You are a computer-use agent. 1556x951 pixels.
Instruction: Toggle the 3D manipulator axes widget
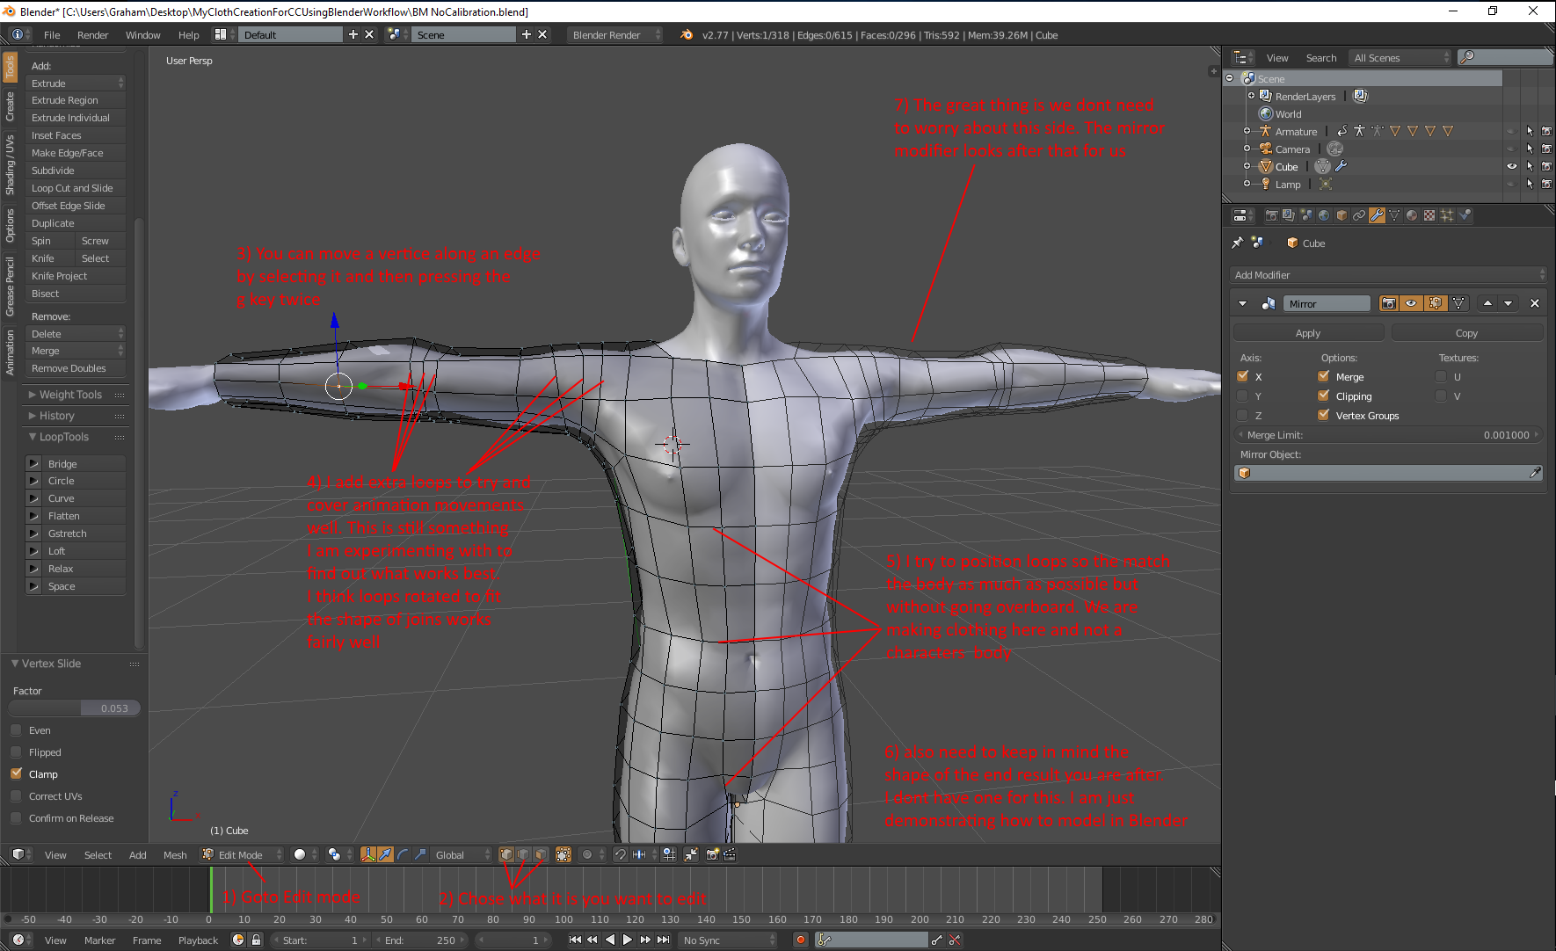point(368,854)
